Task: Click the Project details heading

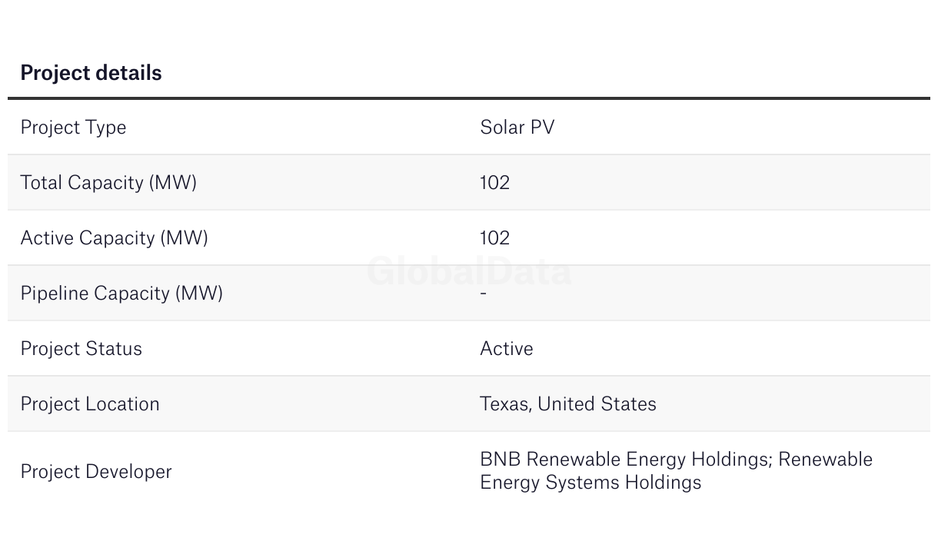Action: tap(91, 73)
